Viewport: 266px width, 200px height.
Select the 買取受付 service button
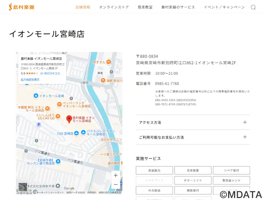coord(193,190)
